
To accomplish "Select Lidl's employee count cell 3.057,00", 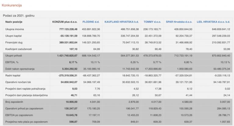I will pos(223,102).
